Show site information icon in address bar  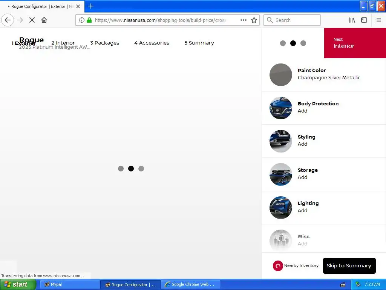coord(82,20)
